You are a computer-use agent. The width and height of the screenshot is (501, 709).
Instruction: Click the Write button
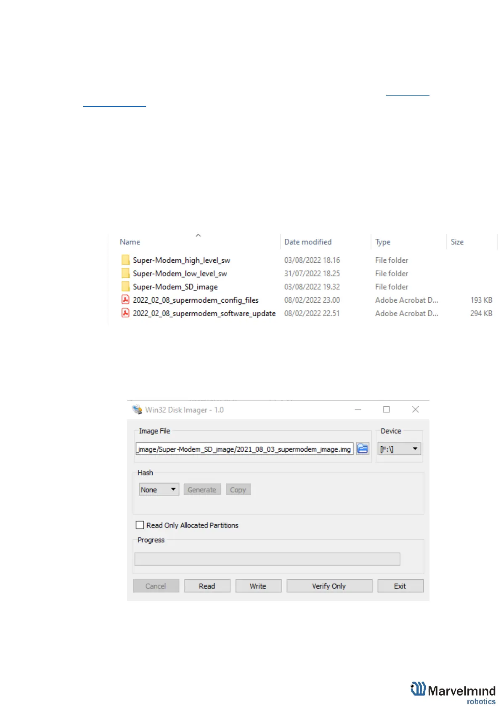tap(258, 586)
